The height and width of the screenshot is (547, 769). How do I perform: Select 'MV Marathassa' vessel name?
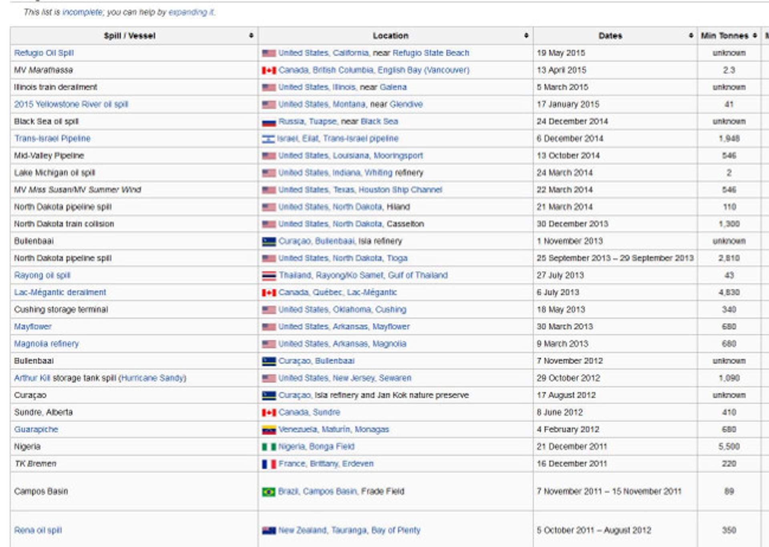point(43,70)
